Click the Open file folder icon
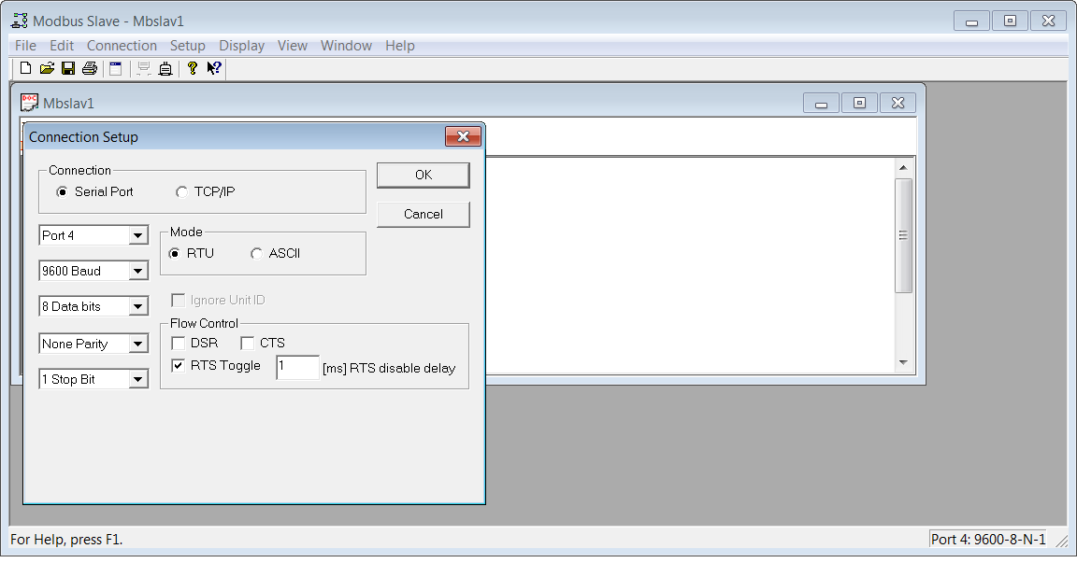The image size is (1077, 577). pyautogui.click(x=47, y=68)
